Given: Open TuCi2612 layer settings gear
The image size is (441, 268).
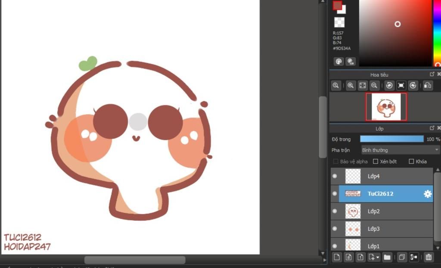Looking at the screenshot, I should click(428, 194).
